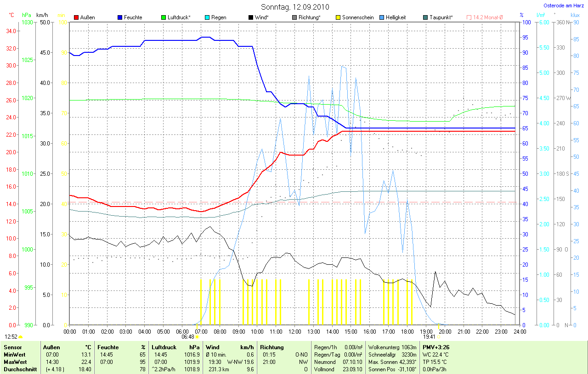Click the blue Feuchte legend square
The image size is (588, 374).
tap(120, 17)
